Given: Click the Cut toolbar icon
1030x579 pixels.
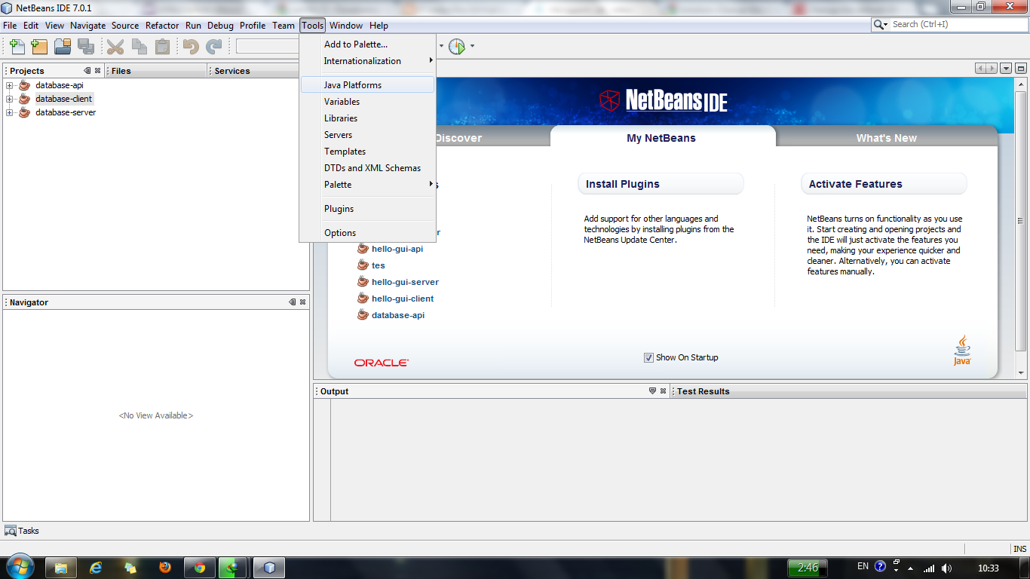Looking at the screenshot, I should [115, 46].
